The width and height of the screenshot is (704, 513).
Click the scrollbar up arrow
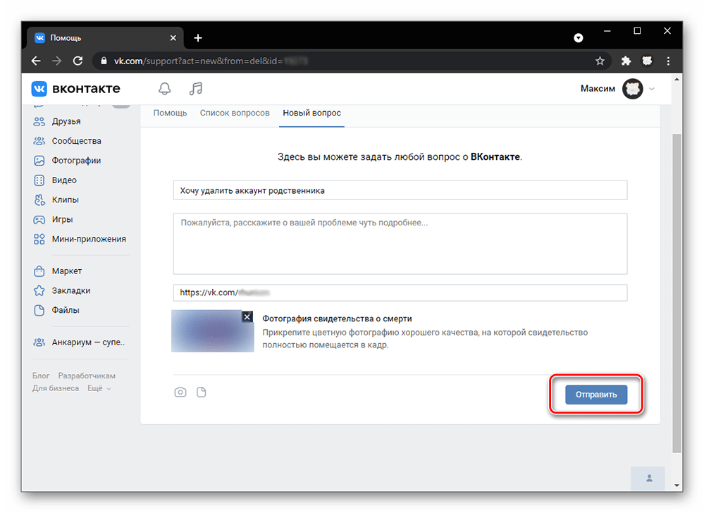pyautogui.click(x=676, y=80)
